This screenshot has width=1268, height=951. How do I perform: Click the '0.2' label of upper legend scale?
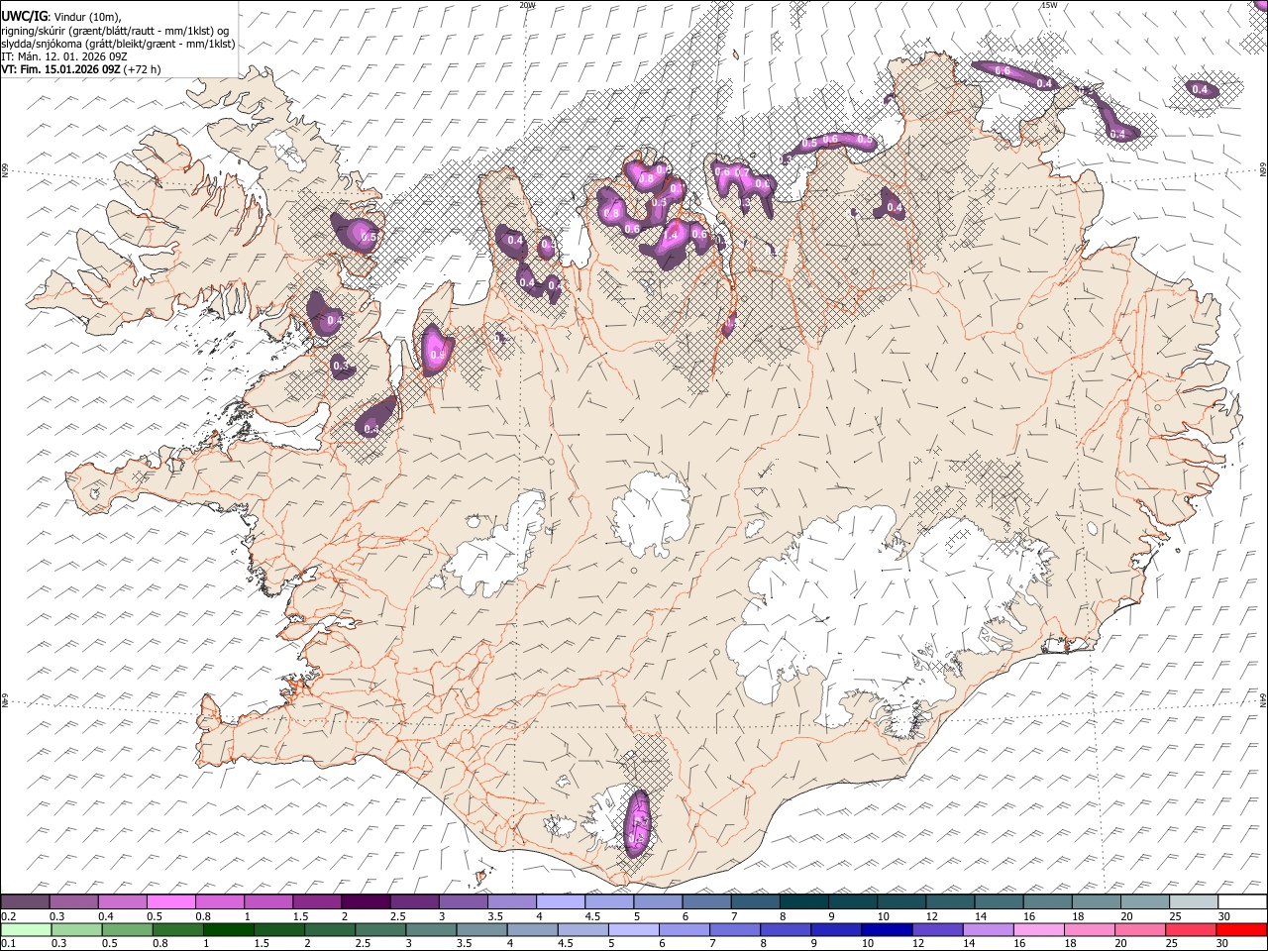(9, 916)
